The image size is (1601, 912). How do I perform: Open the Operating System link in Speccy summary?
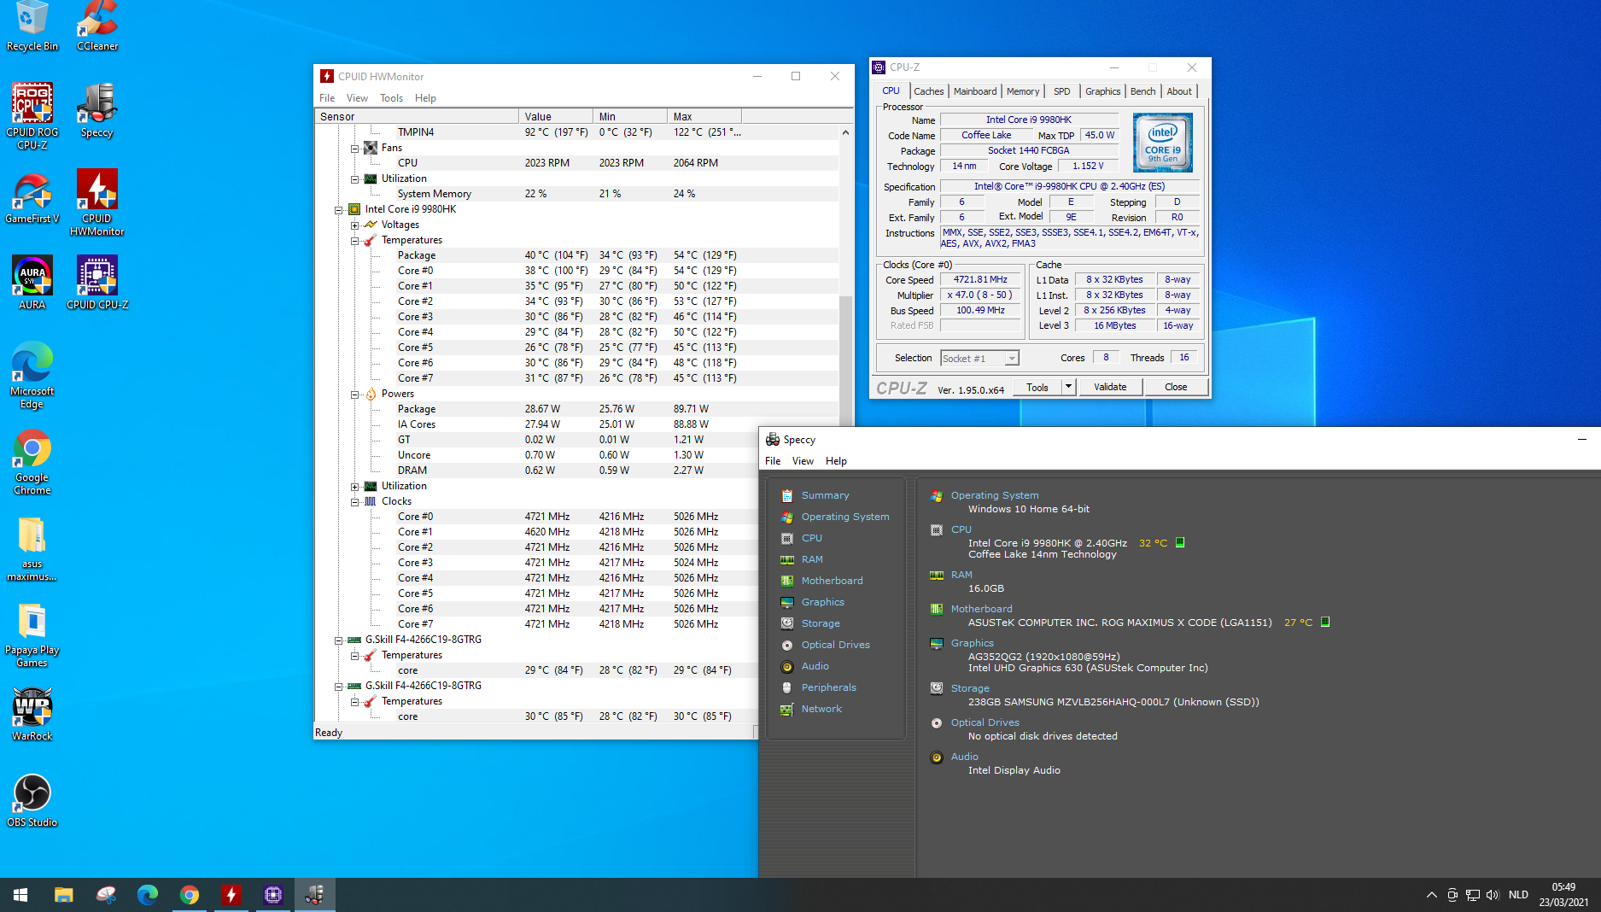point(995,495)
